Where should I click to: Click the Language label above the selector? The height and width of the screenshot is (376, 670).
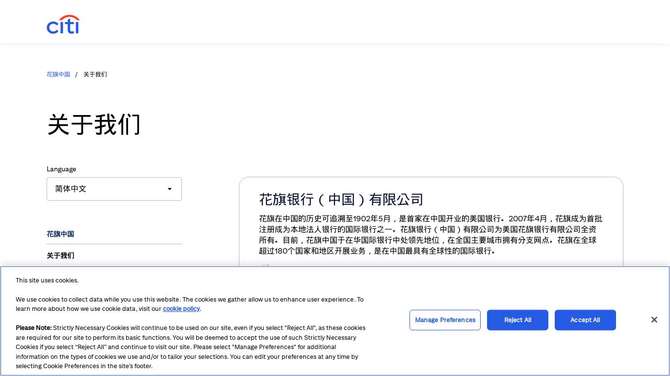click(x=61, y=169)
